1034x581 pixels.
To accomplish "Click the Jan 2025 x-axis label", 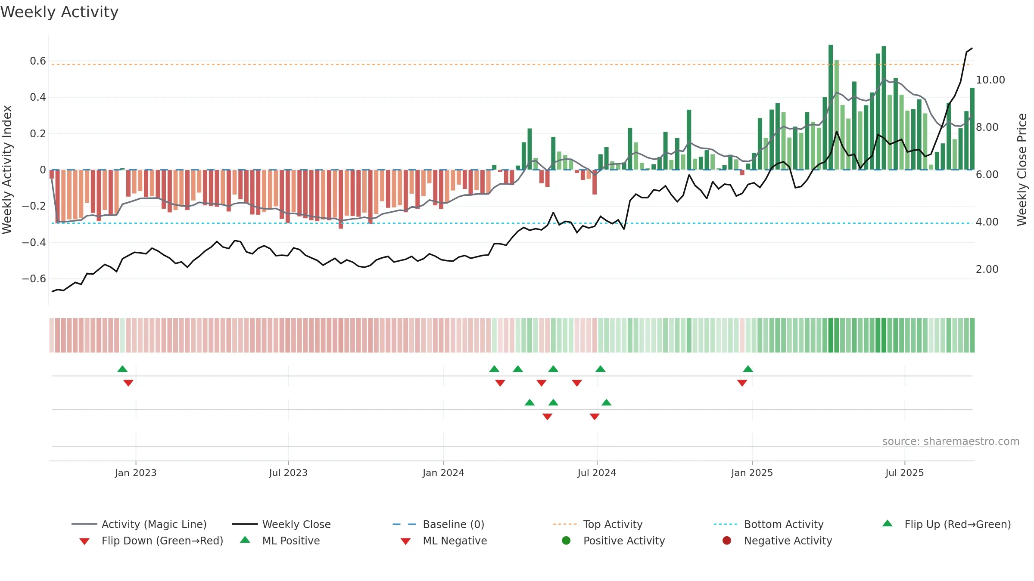I will [x=752, y=473].
